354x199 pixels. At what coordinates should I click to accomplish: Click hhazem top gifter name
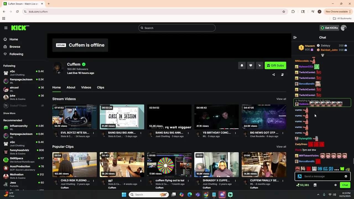click(310, 46)
